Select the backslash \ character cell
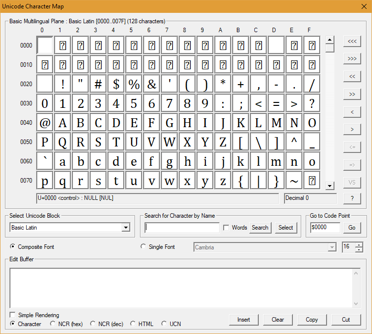Image resolution: width=372 pixels, height=334 pixels. coord(258,142)
